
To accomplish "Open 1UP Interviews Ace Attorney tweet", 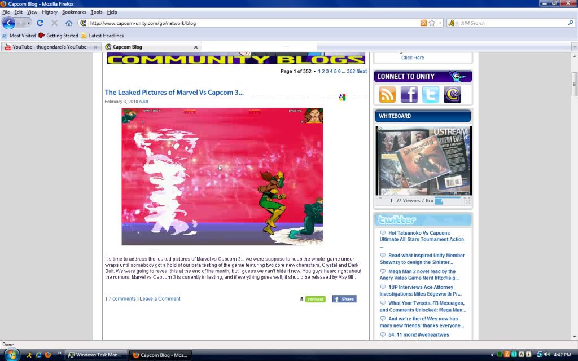I will point(421,290).
